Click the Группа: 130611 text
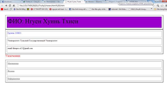 pyautogui.click(x=14, y=33)
